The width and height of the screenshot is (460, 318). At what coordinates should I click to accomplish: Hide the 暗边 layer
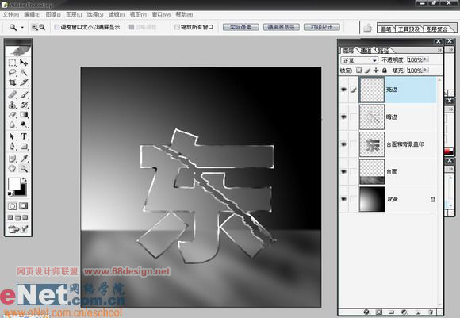[344, 117]
